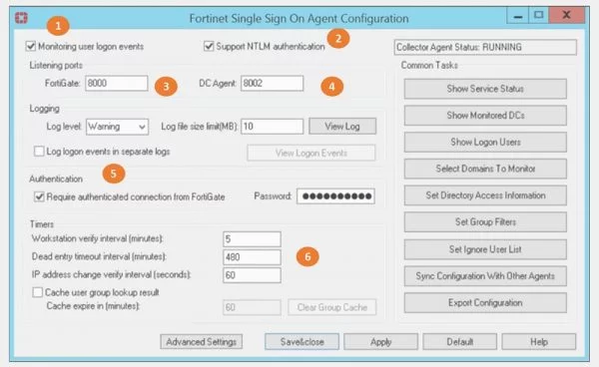Click the Export Configuration button

[x=485, y=303]
